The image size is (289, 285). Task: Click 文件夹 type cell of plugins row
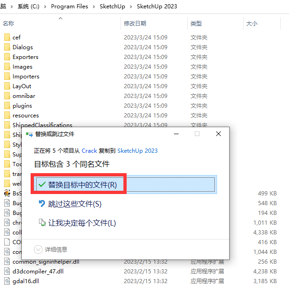199,106
